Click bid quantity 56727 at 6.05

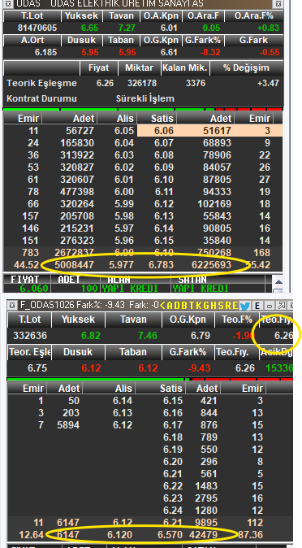click(80, 131)
